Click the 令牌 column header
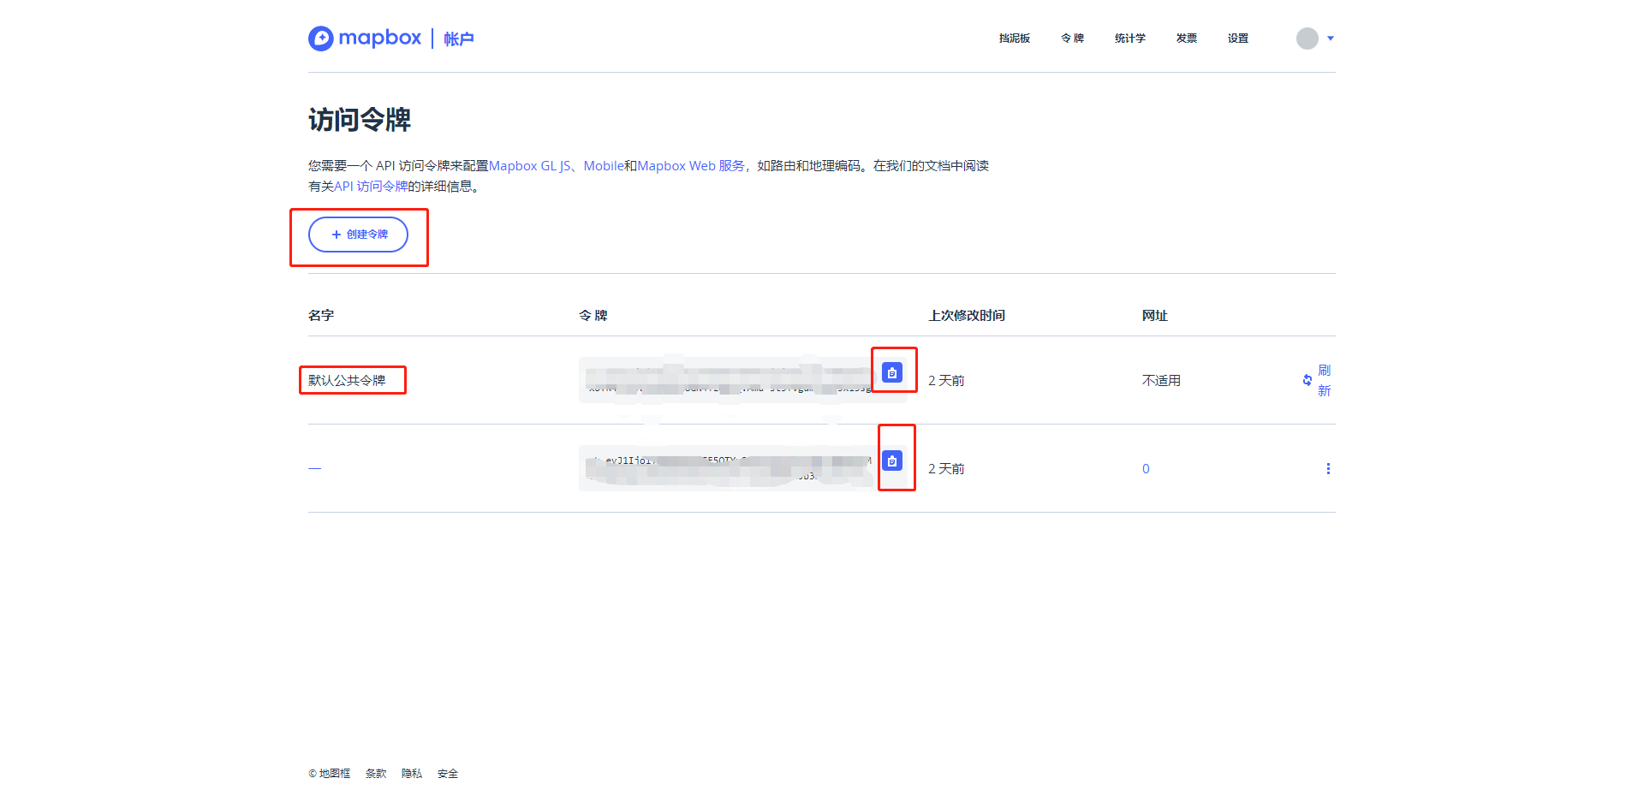Image resolution: width=1644 pixels, height=802 pixels. click(x=593, y=316)
